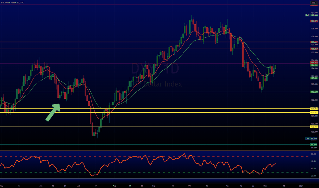Click the green 103.381 price label

[314, 78]
